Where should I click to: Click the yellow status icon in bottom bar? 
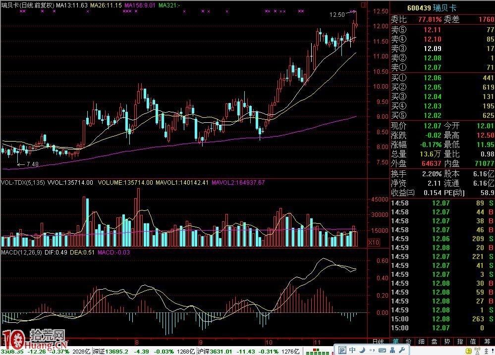pos(468,351)
